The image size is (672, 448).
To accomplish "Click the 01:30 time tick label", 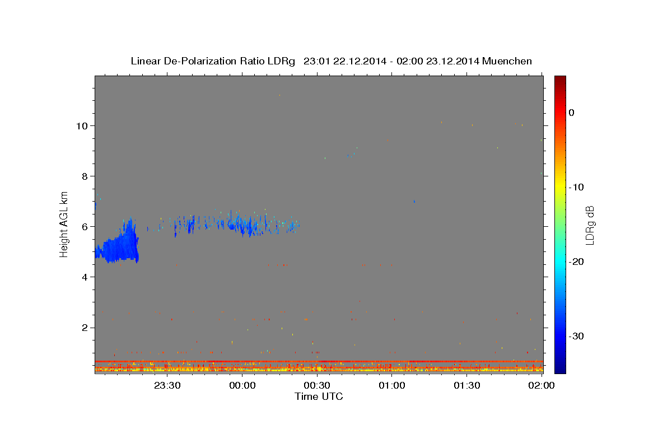I will click(x=467, y=385).
